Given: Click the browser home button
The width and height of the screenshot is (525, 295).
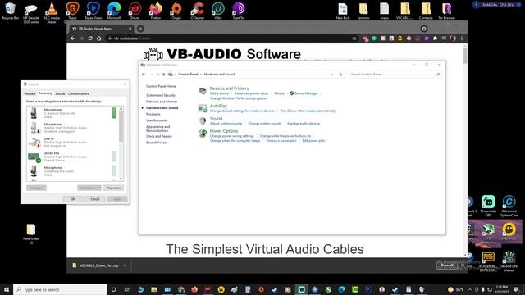Looking at the screenshot, I should coord(98,39).
